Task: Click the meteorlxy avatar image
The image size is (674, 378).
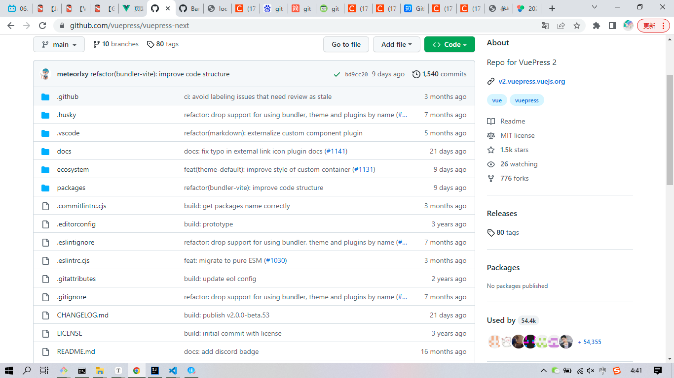Action: coord(45,74)
